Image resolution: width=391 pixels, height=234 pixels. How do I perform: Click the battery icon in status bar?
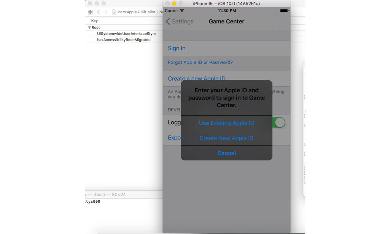point(284,11)
